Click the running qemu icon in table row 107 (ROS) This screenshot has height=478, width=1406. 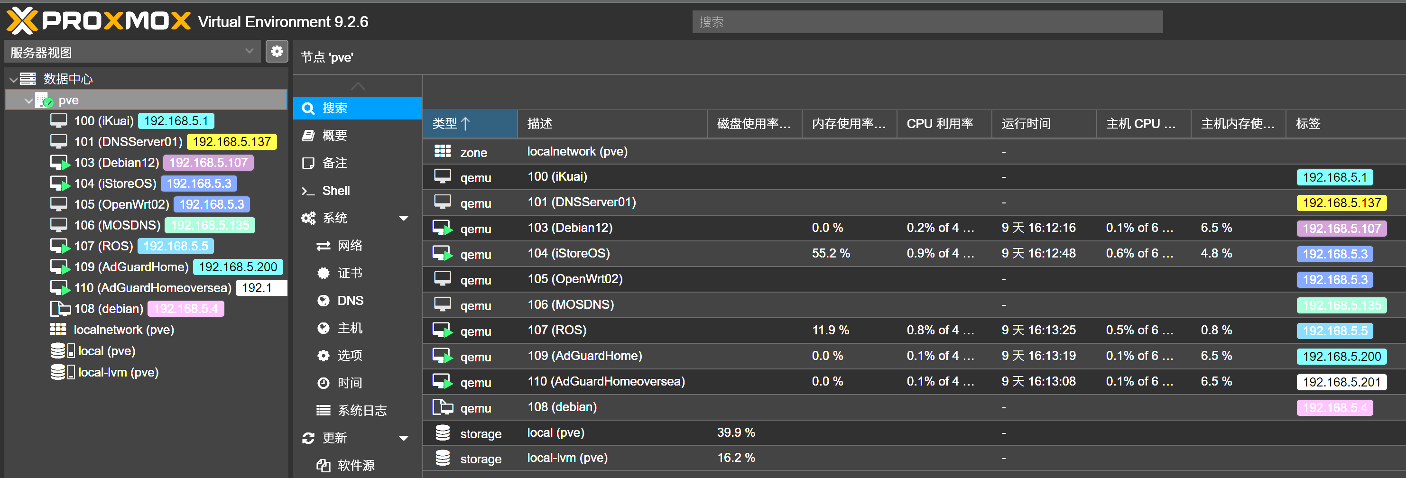[443, 331]
